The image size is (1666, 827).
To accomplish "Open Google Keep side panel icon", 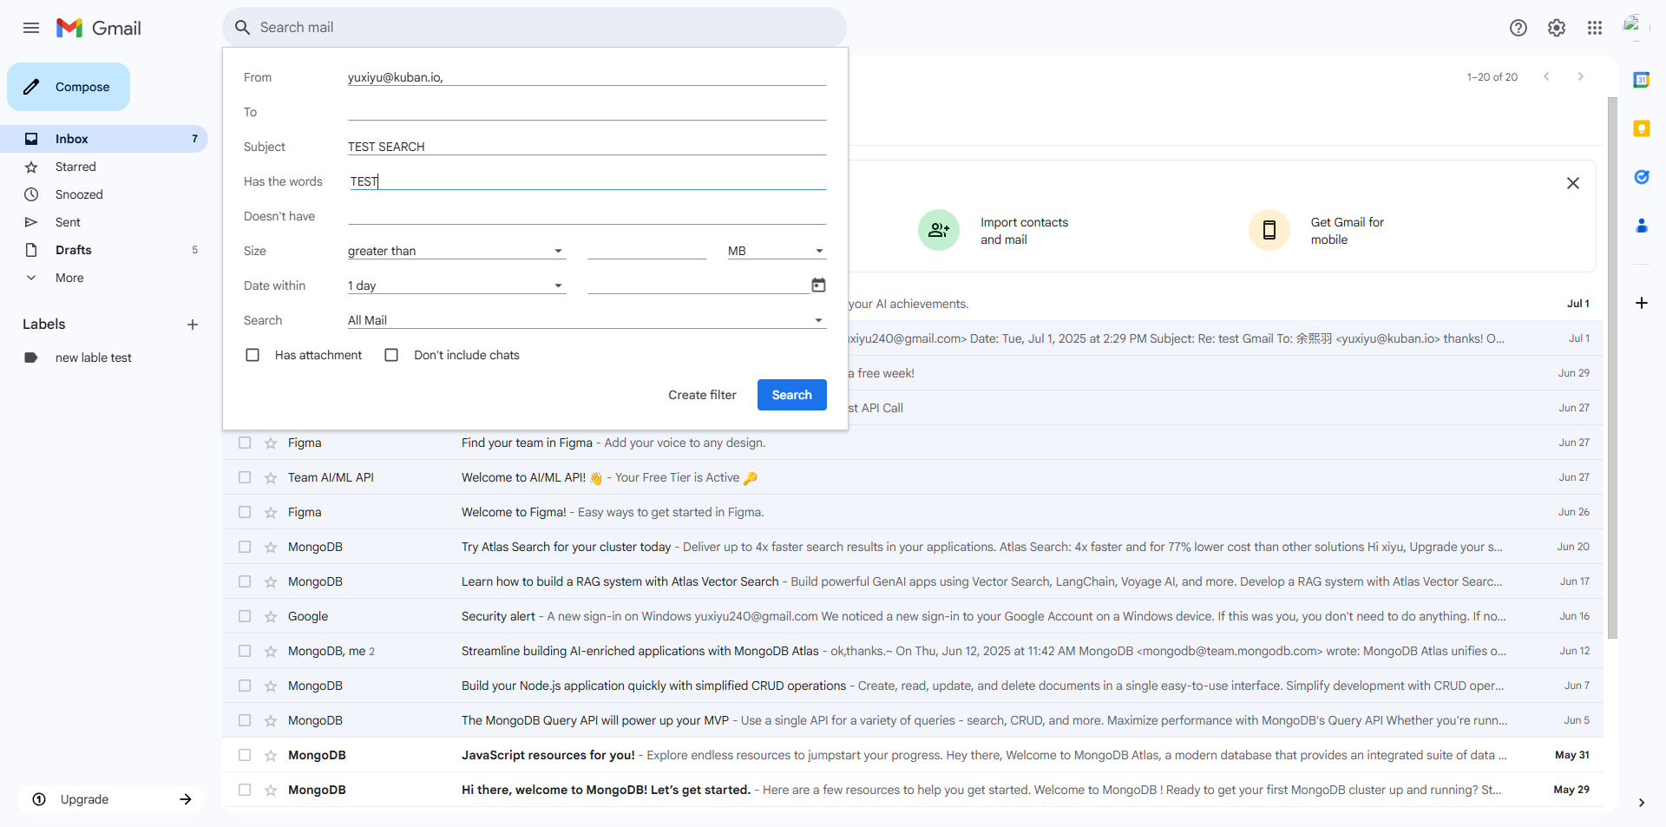I will pyautogui.click(x=1641, y=128).
